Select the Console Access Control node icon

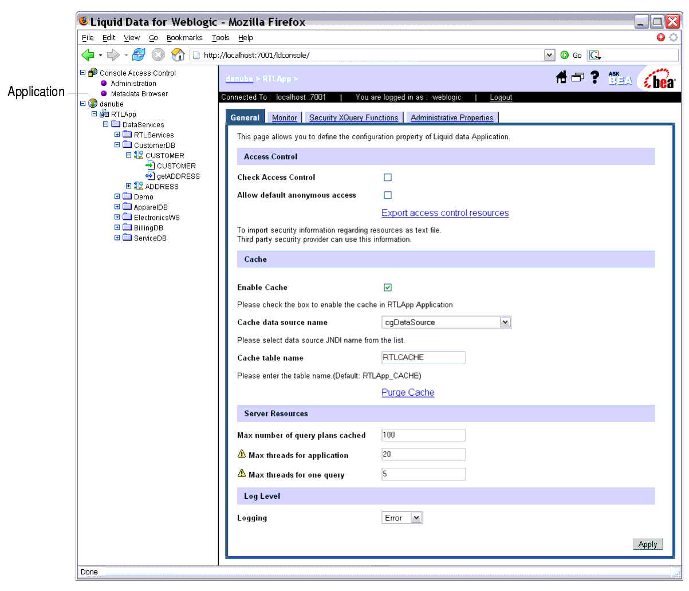coord(92,73)
